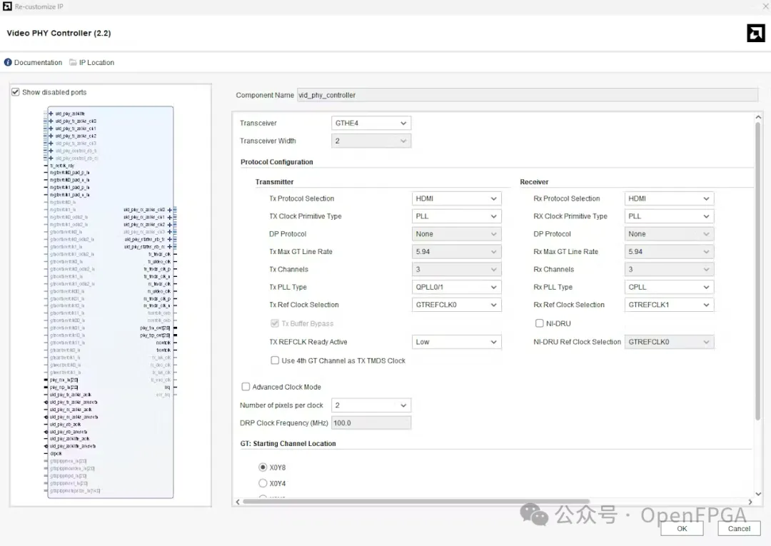
Task: Open the Rx Max GT Line Rate dropdown
Action: click(669, 252)
